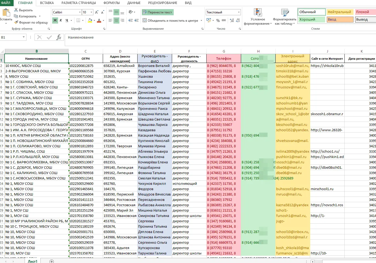Align text left in cell
This screenshot has height=263, width=376.
[111, 20]
